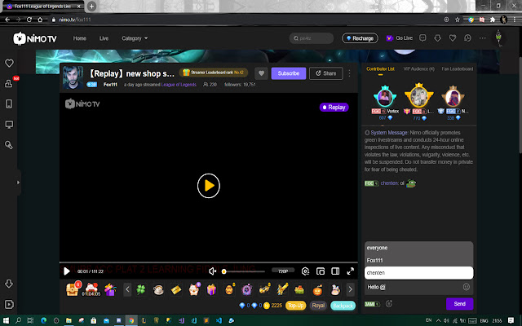
Task: Open League of Legends category link
Action: [179, 85]
